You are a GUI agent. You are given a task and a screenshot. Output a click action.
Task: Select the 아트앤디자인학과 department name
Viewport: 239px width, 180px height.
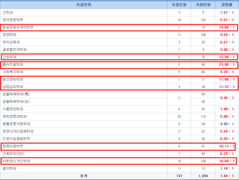[16, 161]
